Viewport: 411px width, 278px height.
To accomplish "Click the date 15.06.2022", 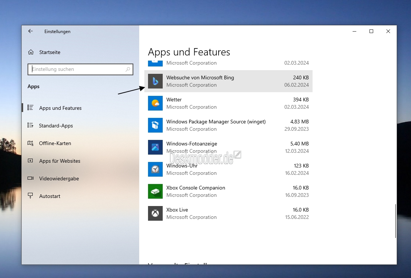I will point(297,217).
